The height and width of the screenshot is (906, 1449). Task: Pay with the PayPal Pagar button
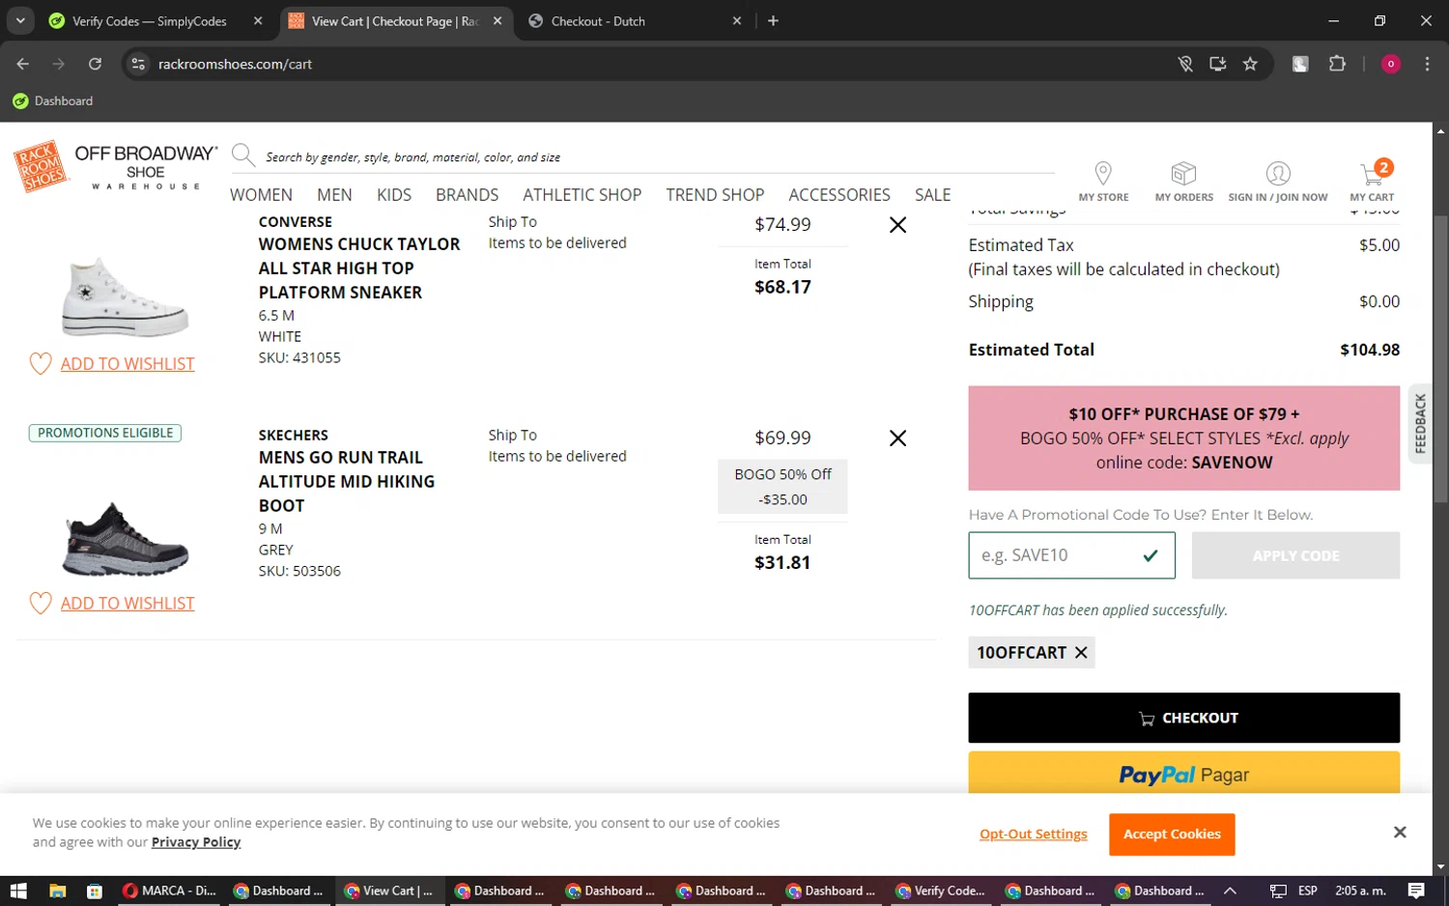click(x=1183, y=774)
